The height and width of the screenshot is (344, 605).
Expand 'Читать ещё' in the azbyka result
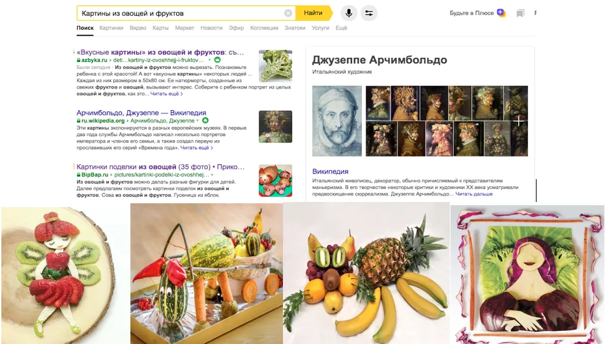[166, 94]
